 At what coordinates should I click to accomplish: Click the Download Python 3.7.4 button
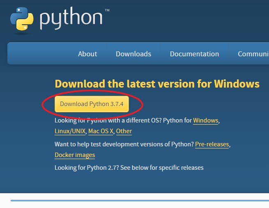[x=92, y=104]
